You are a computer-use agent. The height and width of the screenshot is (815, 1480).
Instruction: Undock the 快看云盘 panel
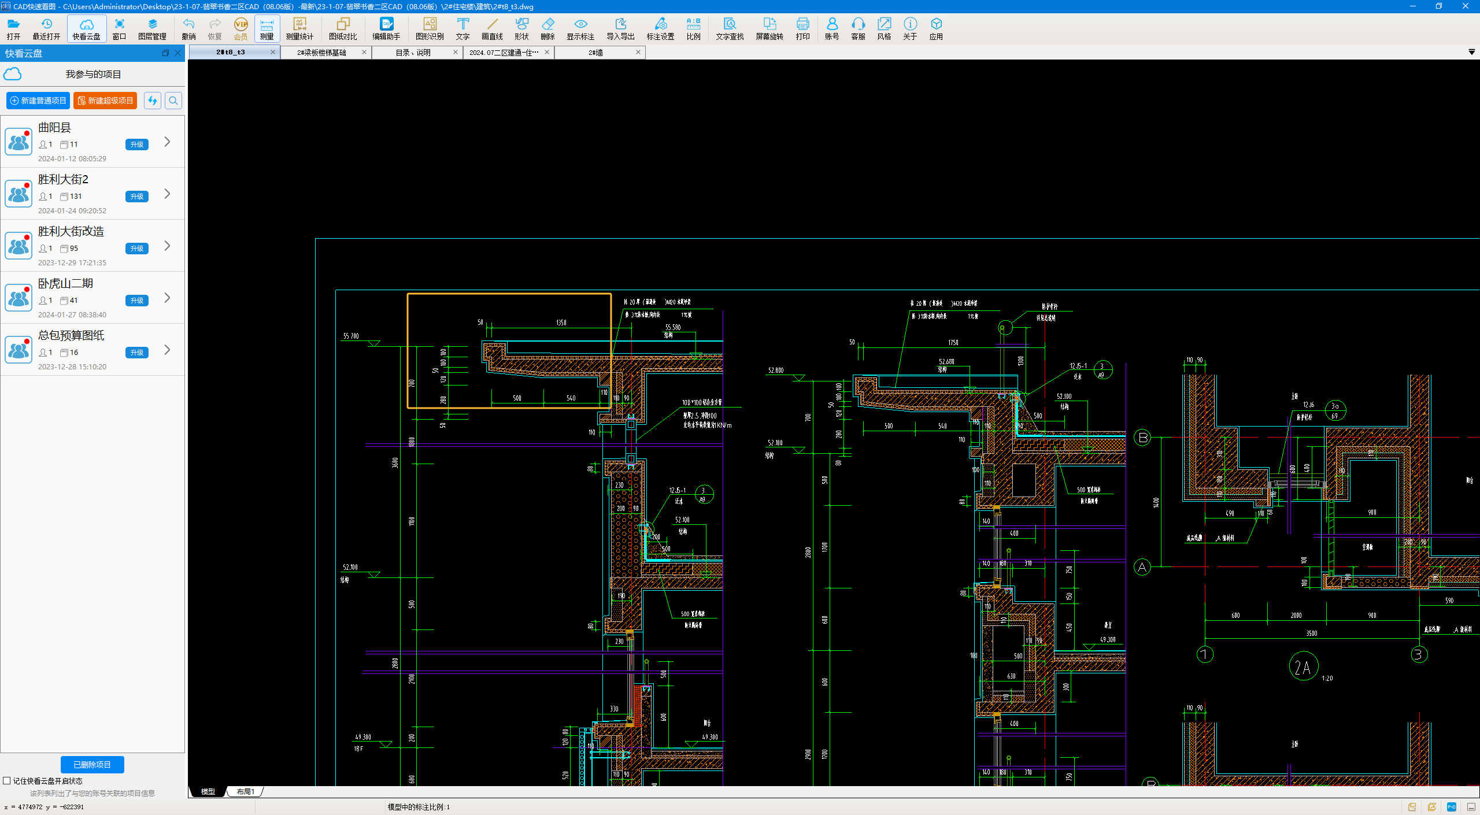165,53
